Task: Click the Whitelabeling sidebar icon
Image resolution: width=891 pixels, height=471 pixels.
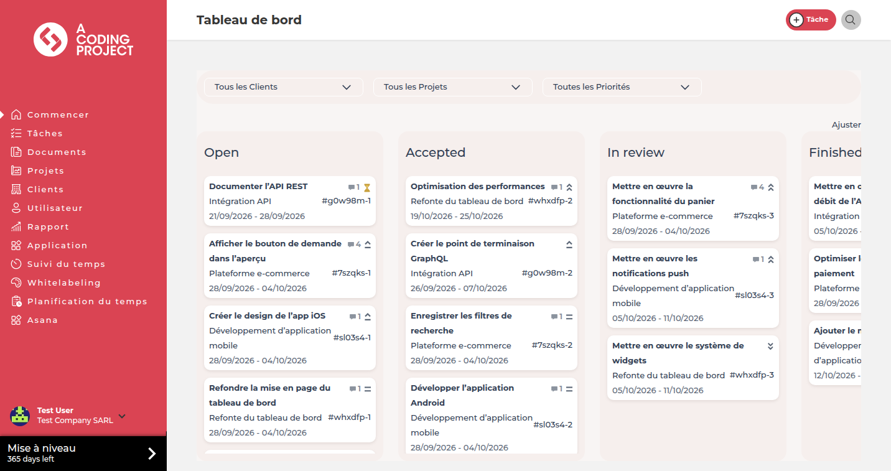Action: [16, 282]
